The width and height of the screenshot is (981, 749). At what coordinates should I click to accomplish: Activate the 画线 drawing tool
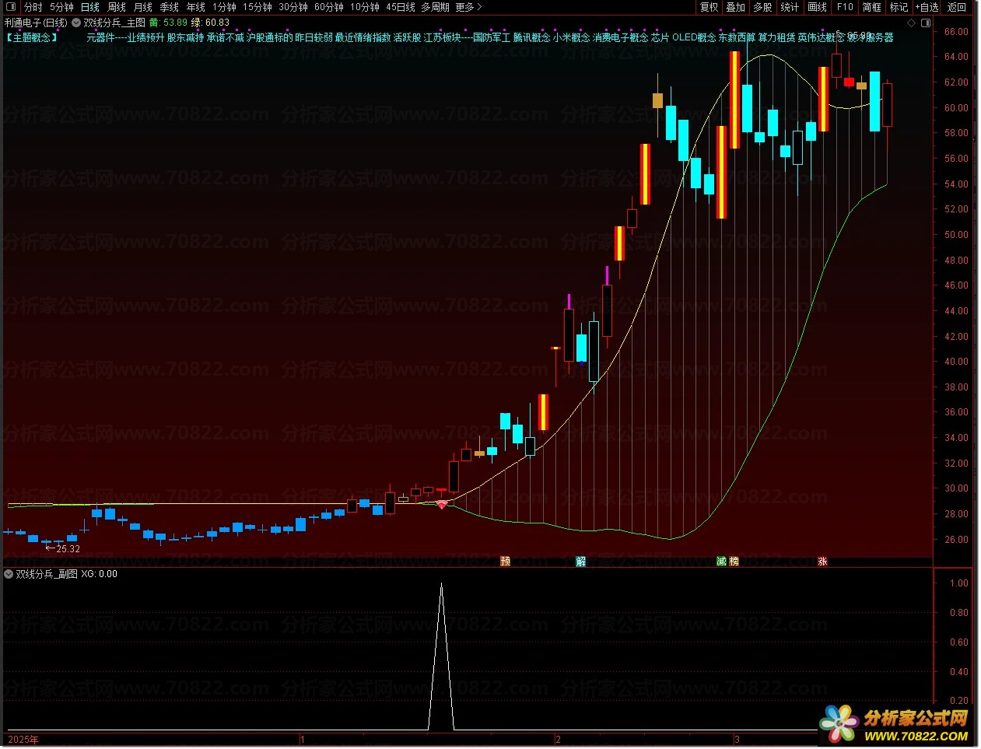pos(818,7)
